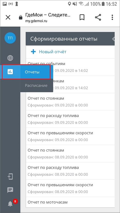120x213 pixels.
Task: Open the three-dot browser menu
Action: [x=112, y=17]
